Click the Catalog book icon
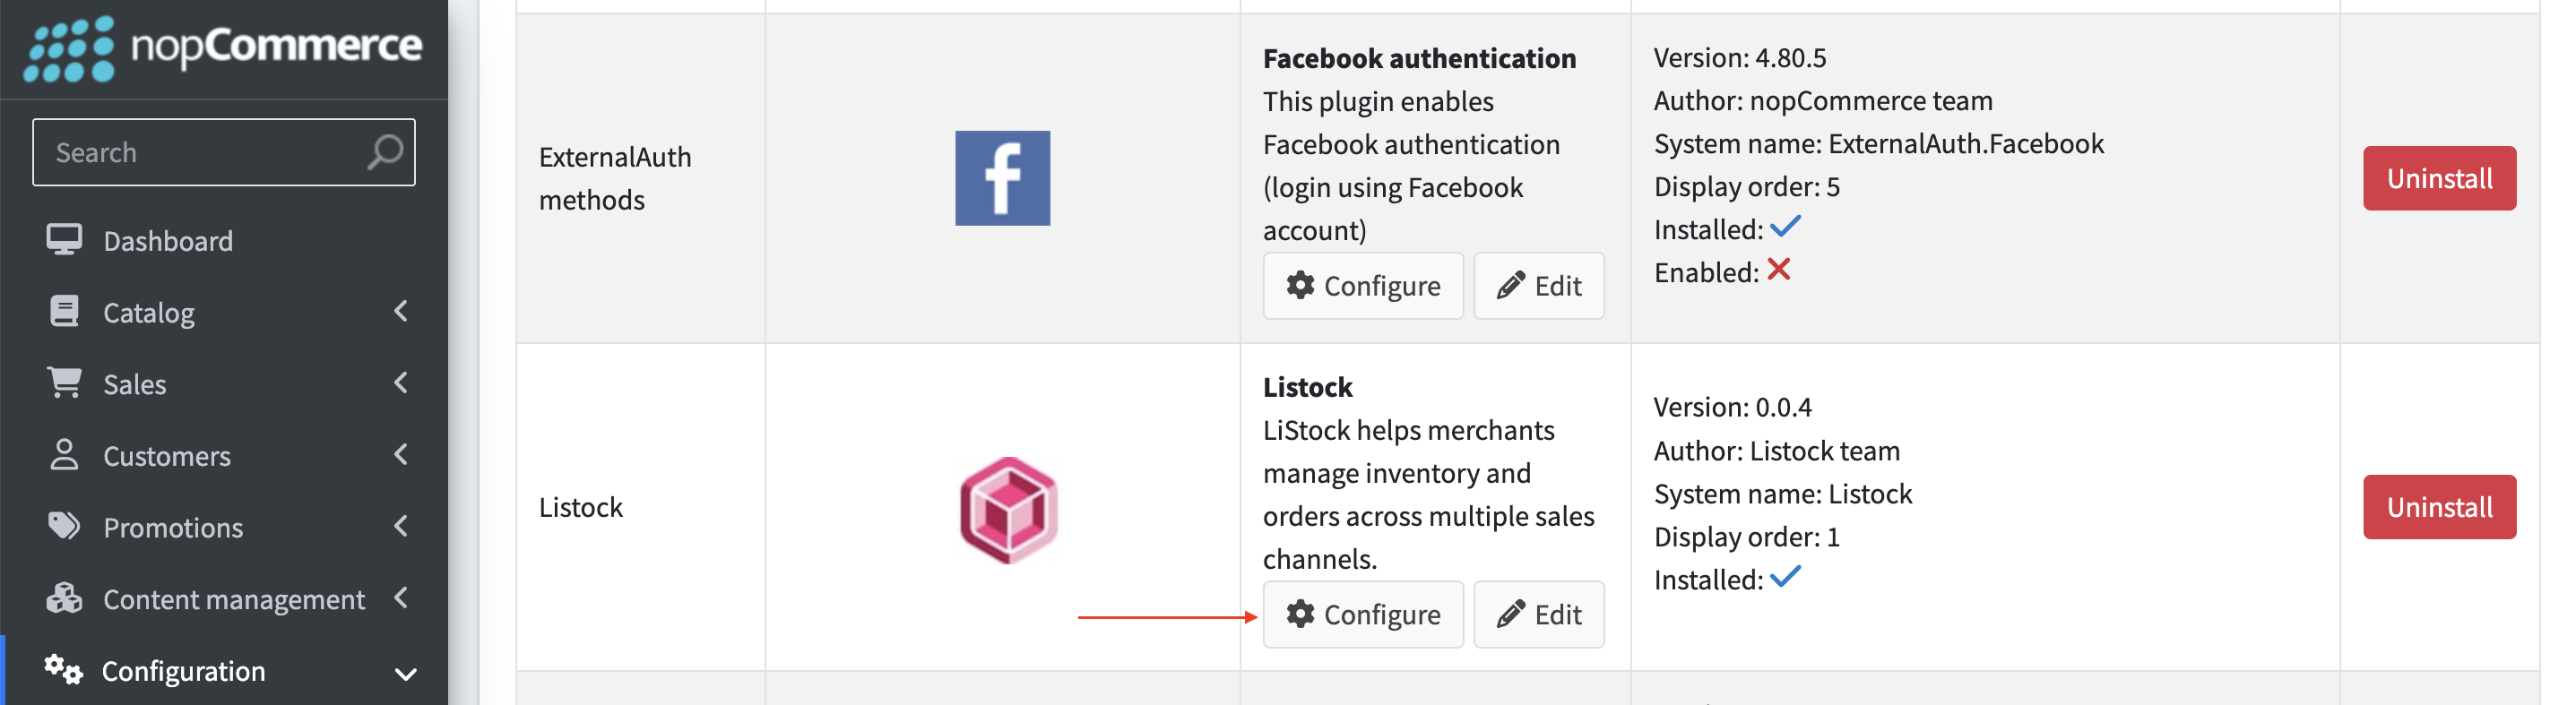This screenshot has height=705, width=2576. point(64,311)
